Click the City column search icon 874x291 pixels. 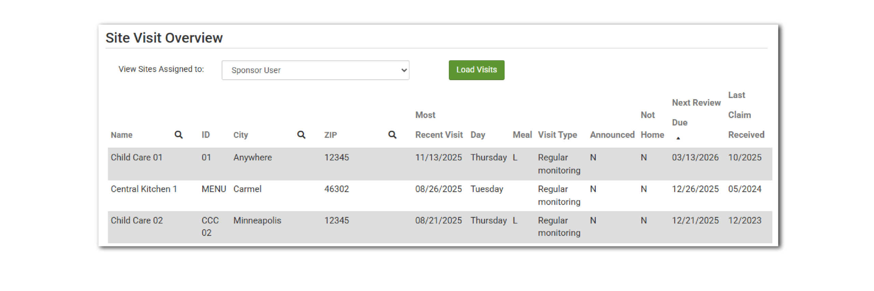pyautogui.click(x=301, y=135)
